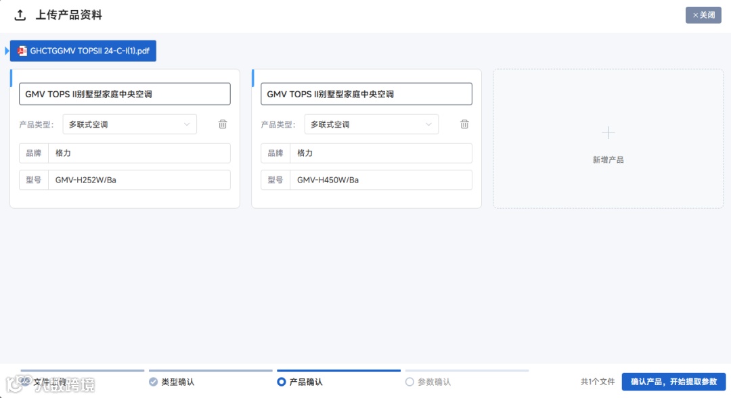Screen dimensions: 731x398
Task: Open product type dropdown for GMV-H450W/Ba
Action: pos(372,124)
